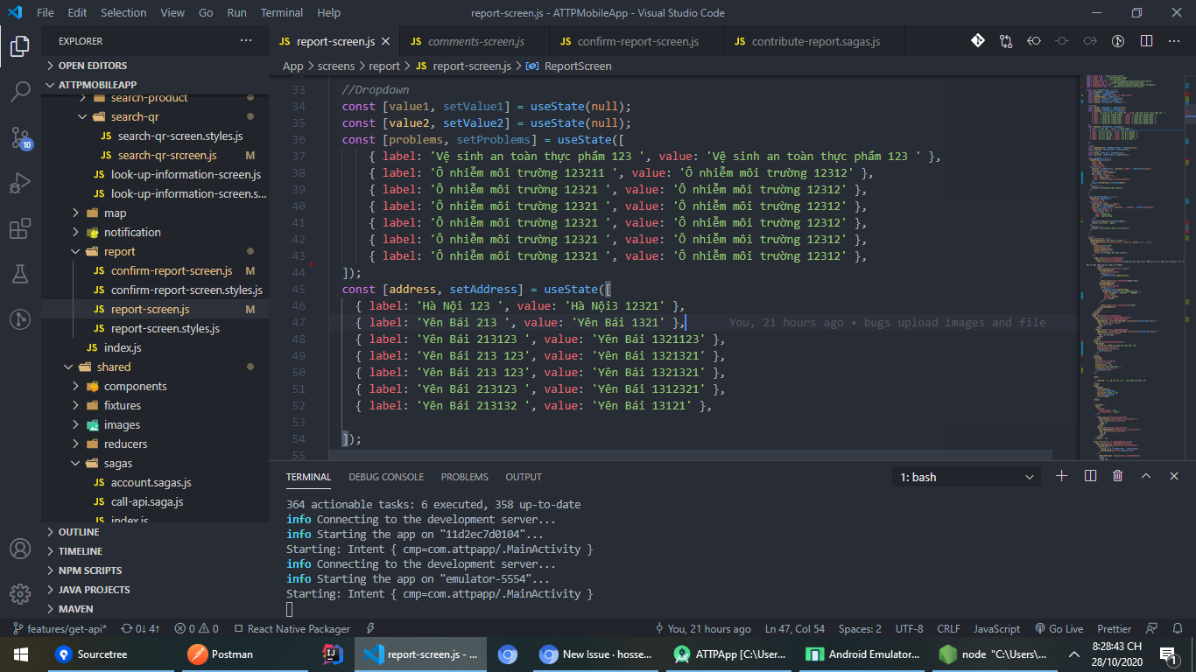This screenshot has height=672, width=1196.
Task: Open the GitLens view in activity bar
Action: pyautogui.click(x=20, y=320)
